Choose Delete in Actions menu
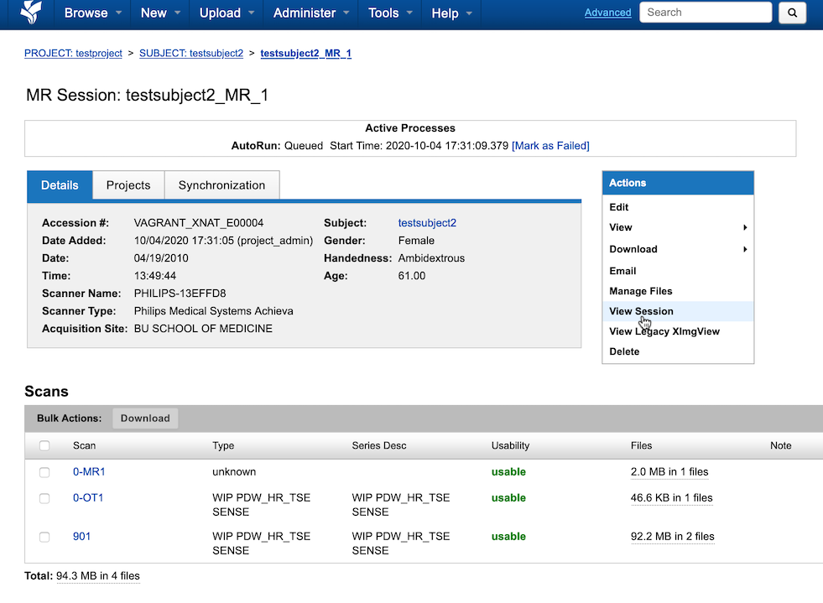 [625, 351]
